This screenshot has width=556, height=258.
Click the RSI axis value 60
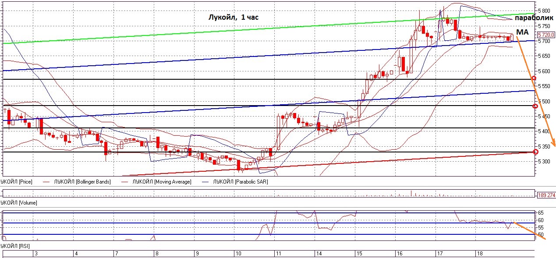click(x=541, y=220)
